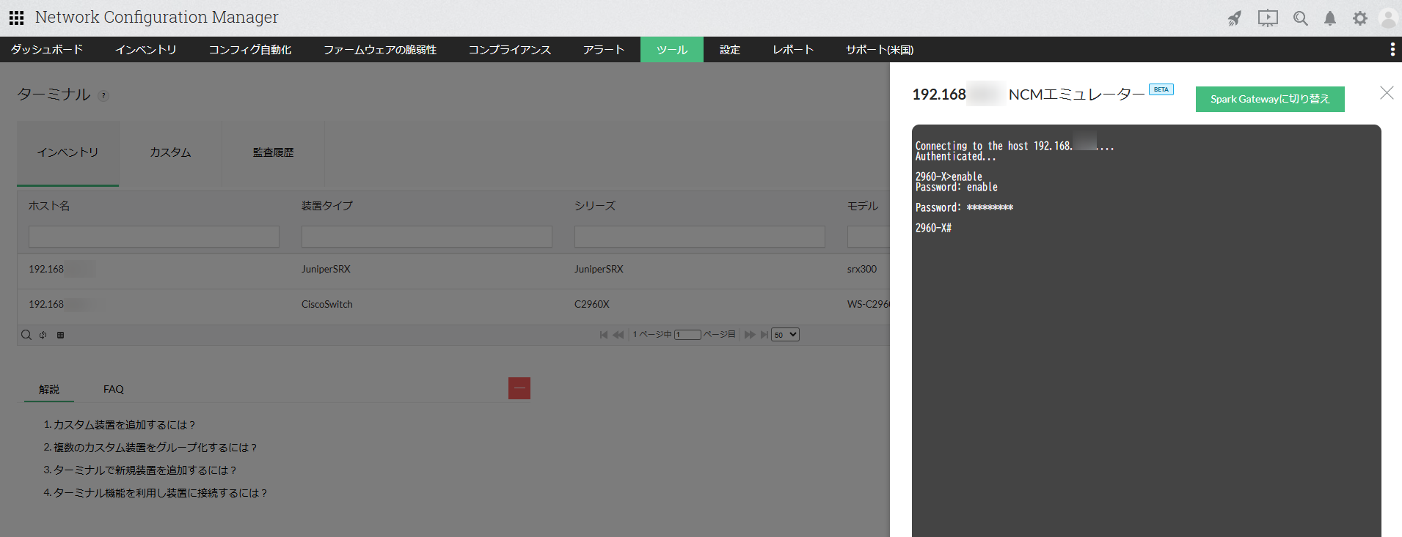Viewport: 1402px width, 537px height.
Task: Switch to the カスタム tab
Action: pos(170,152)
